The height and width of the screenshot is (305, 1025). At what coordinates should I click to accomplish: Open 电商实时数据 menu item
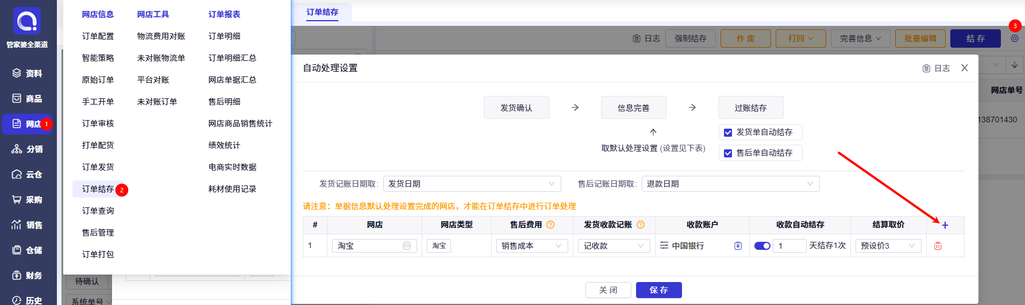click(x=233, y=167)
